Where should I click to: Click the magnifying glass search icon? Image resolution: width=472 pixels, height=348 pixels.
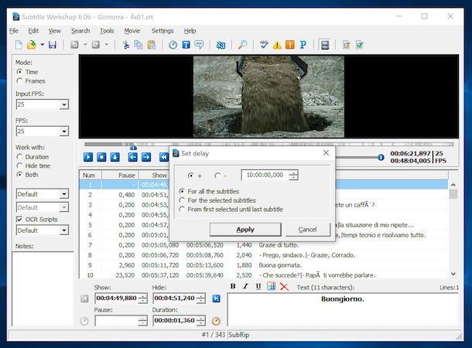point(242,45)
